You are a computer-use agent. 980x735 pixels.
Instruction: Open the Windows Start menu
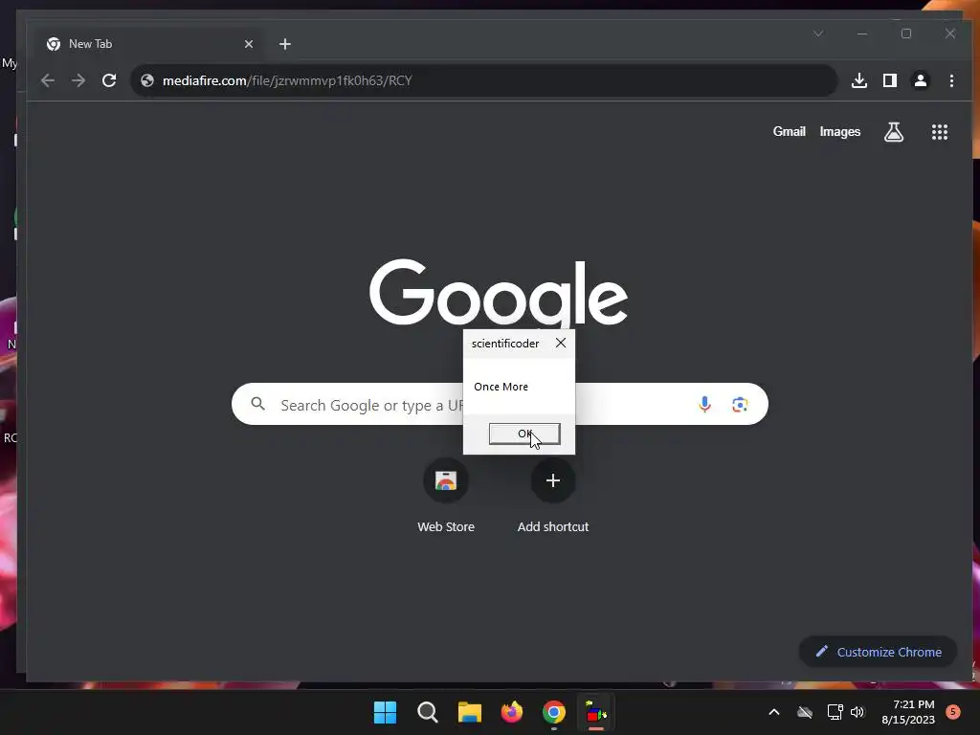(385, 712)
